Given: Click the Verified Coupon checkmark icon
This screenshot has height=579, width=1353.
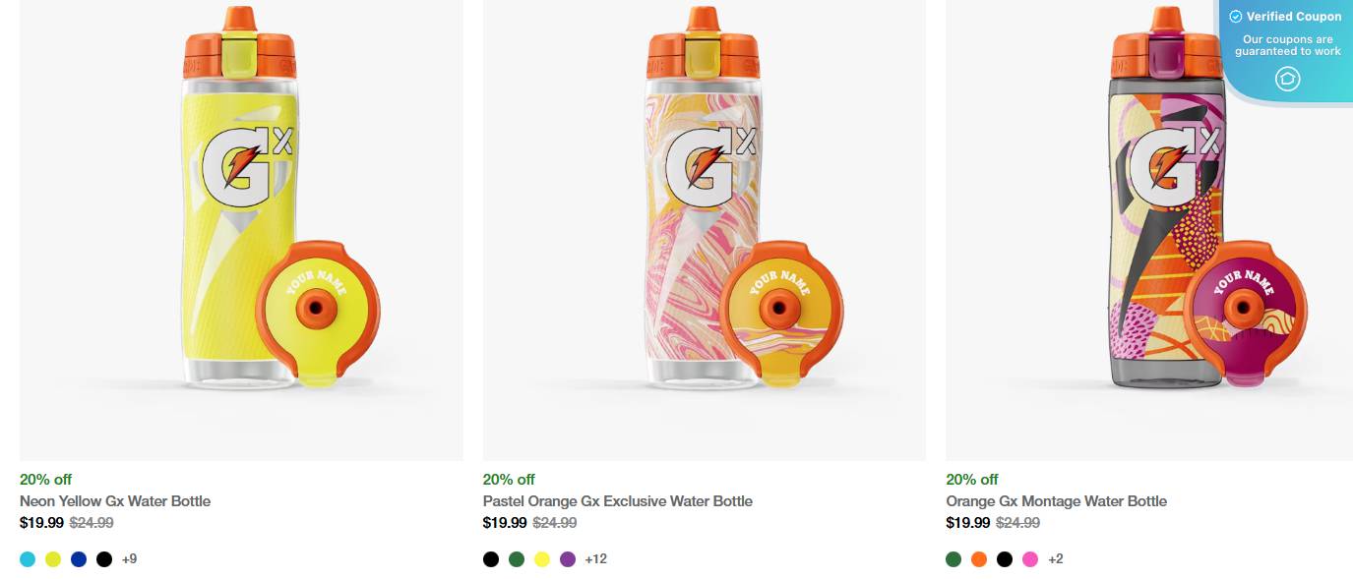Looking at the screenshot, I should [1235, 16].
